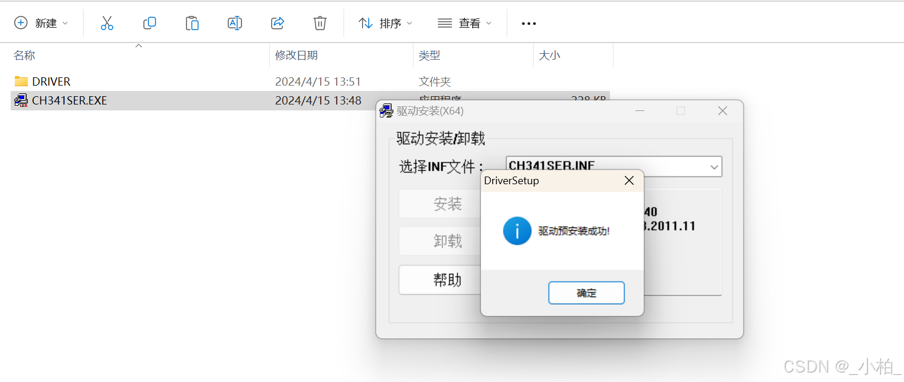
Task: Click the Rename icon in toolbar
Action: (x=235, y=23)
